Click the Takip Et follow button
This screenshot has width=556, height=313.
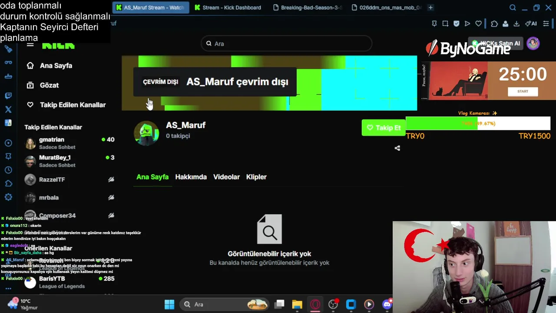384,128
